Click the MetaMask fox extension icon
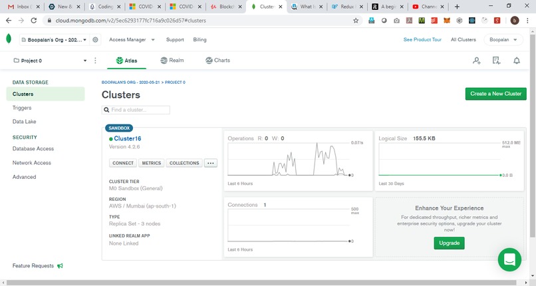 (x=447, y=21)
